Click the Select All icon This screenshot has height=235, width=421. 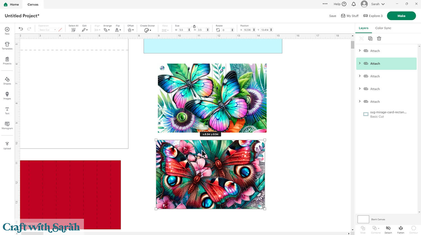click(73, 30)
